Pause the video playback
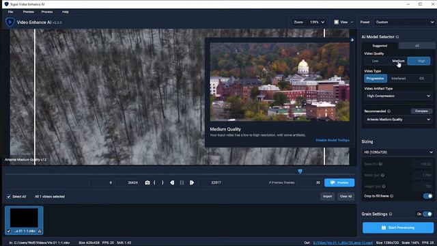The height and width of the screenshot is (246, 437). (182, 182)
